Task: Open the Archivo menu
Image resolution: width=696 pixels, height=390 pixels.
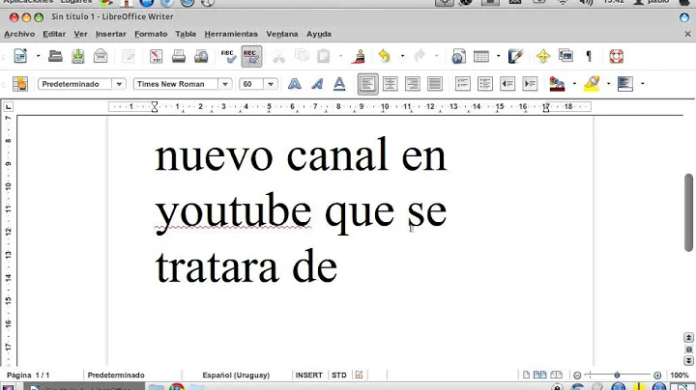Action: (19, 34)
